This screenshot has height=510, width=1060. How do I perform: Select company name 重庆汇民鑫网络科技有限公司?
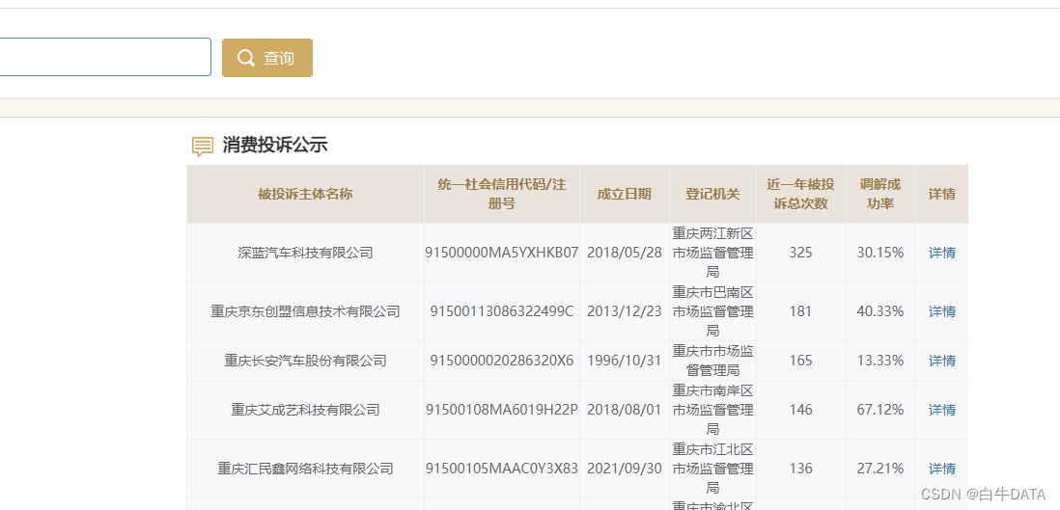click(306, 469)
